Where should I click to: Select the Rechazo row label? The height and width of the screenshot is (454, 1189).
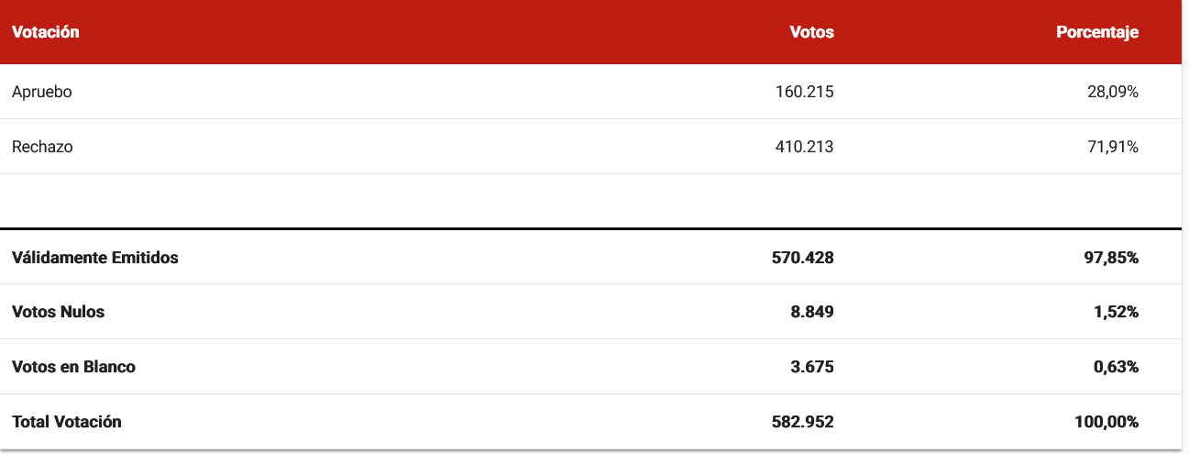pos(42,147)
